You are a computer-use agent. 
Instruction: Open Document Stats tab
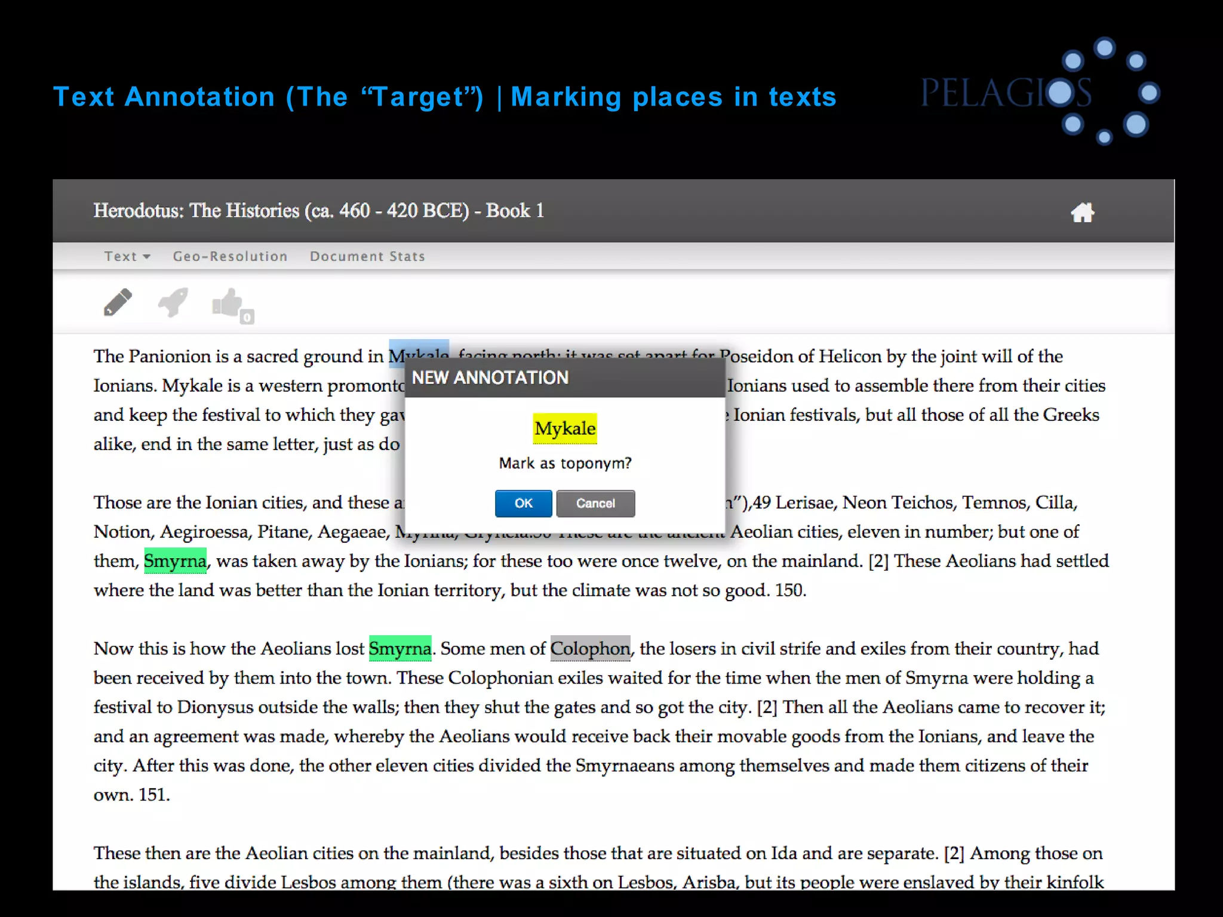tap(367, 256)
